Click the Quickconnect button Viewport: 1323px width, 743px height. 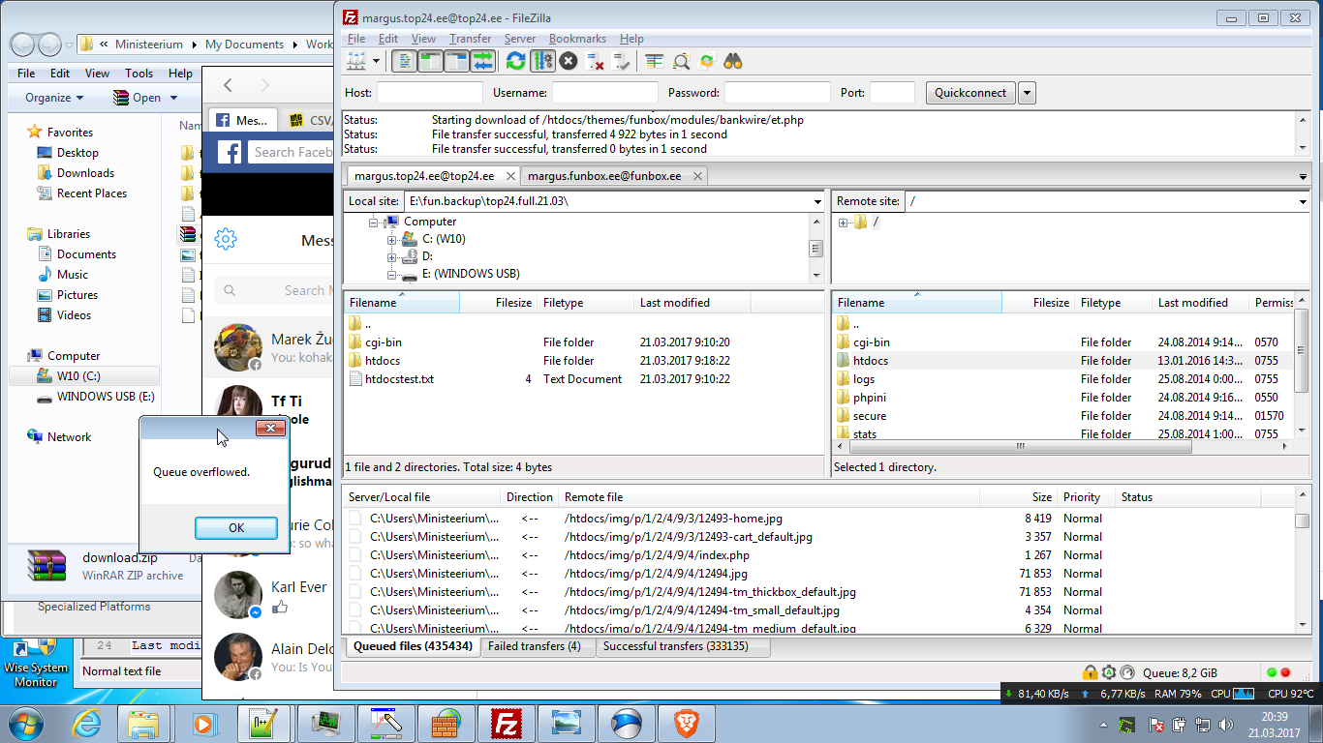970,93
